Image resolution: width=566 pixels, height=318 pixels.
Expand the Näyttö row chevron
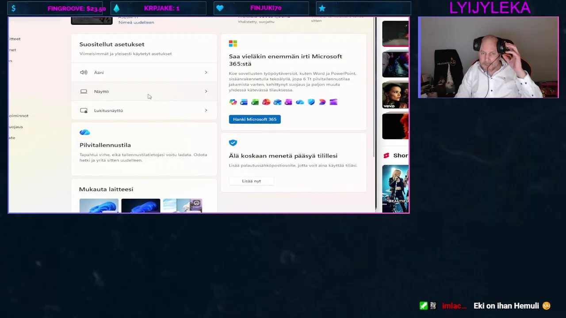206,91
